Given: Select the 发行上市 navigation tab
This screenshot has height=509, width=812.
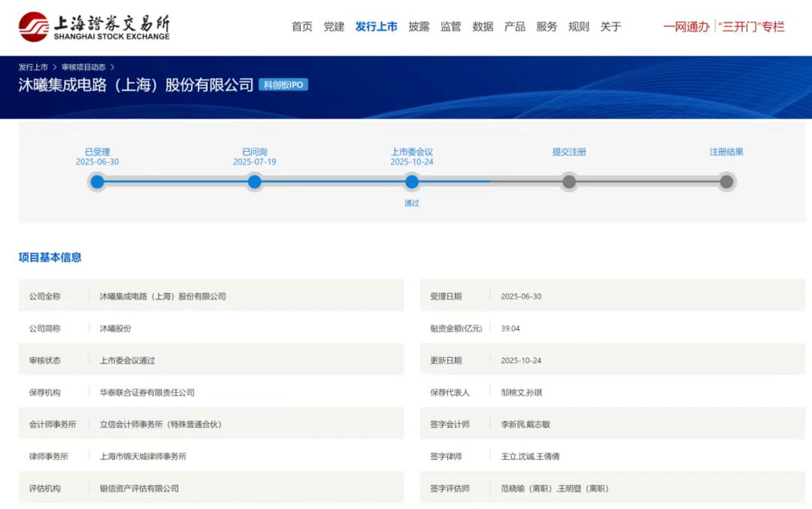Looking at the screenshot, I should tap(376, 26).
